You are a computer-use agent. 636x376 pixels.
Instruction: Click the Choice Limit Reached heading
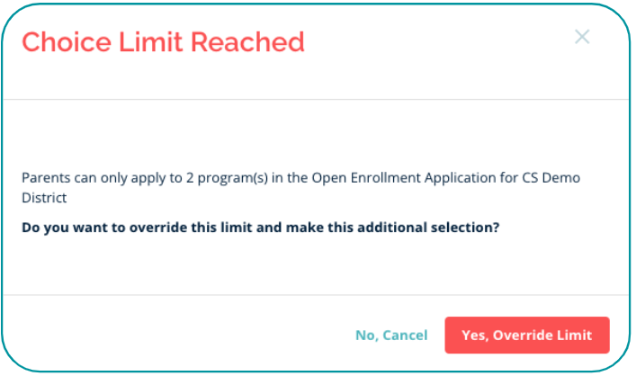pos(163,41)
